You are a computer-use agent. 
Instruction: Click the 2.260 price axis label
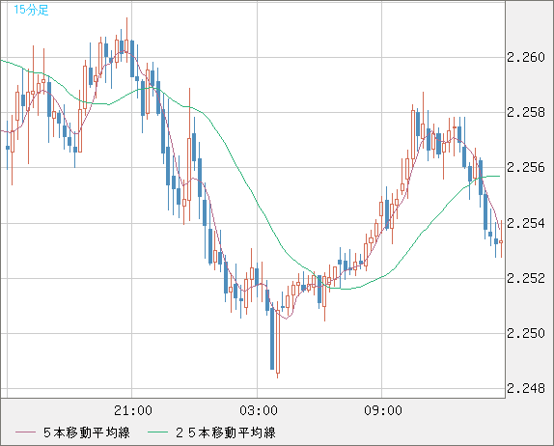[x=526, y=57]
